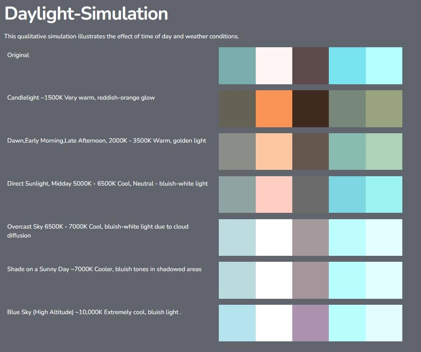This screenshot has height=352, width=421.
Task: Click the mauve-gray swatch in the Overcast Sky row
Action: (311, 238)
